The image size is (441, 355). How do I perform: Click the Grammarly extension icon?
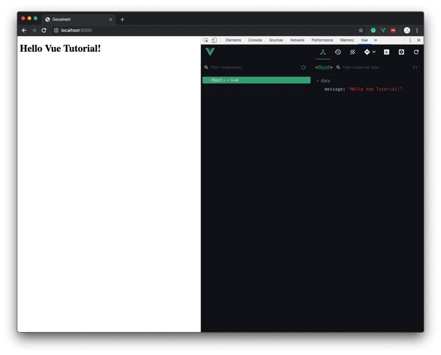[x=373, y=31]
